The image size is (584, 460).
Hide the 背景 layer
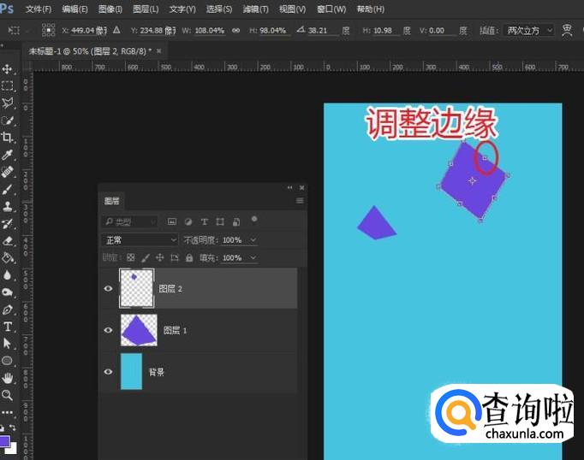tap(108, 372)
